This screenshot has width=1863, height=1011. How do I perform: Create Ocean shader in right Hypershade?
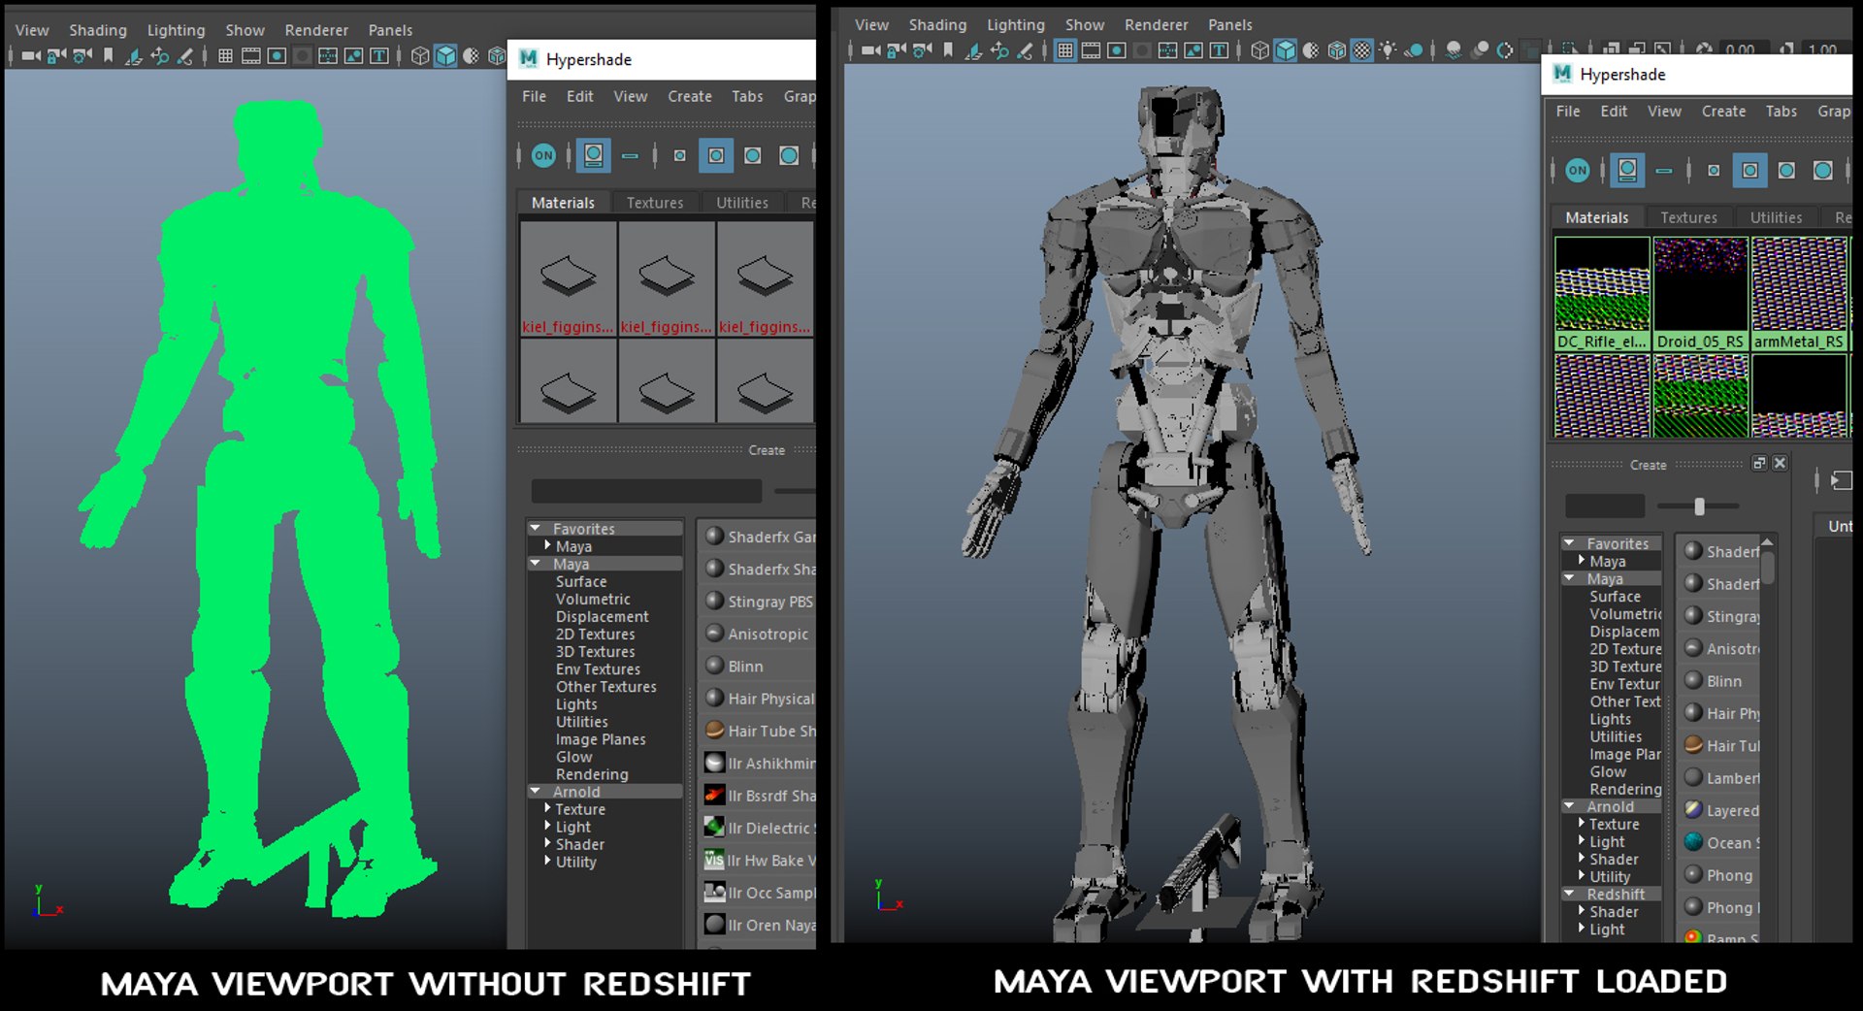(x=1719, y=843)
